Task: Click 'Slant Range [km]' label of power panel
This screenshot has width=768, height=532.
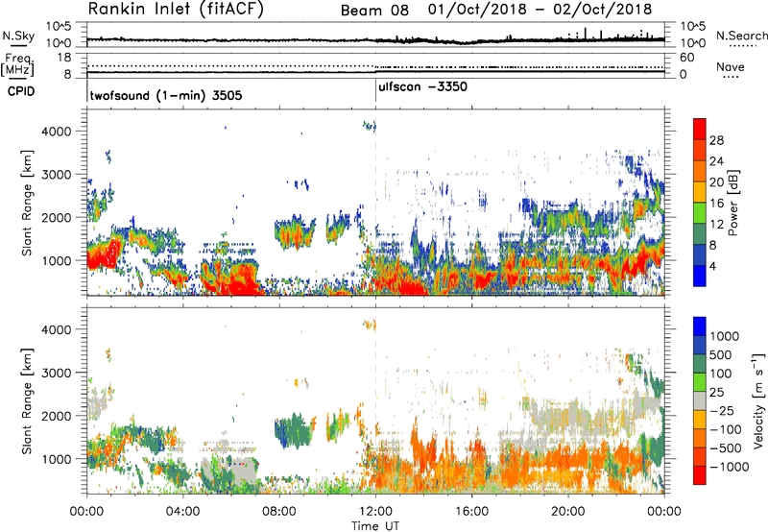Action: point(28,203)
